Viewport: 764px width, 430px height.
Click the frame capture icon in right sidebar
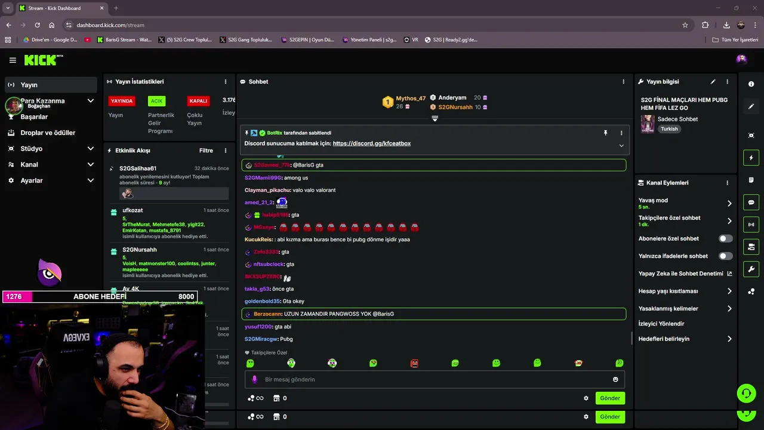pos(751,136)
